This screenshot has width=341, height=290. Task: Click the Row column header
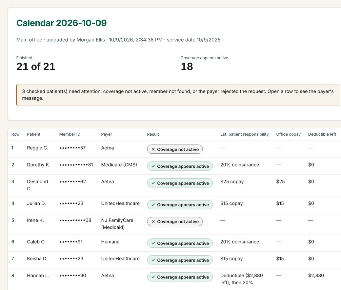(15, 134)
